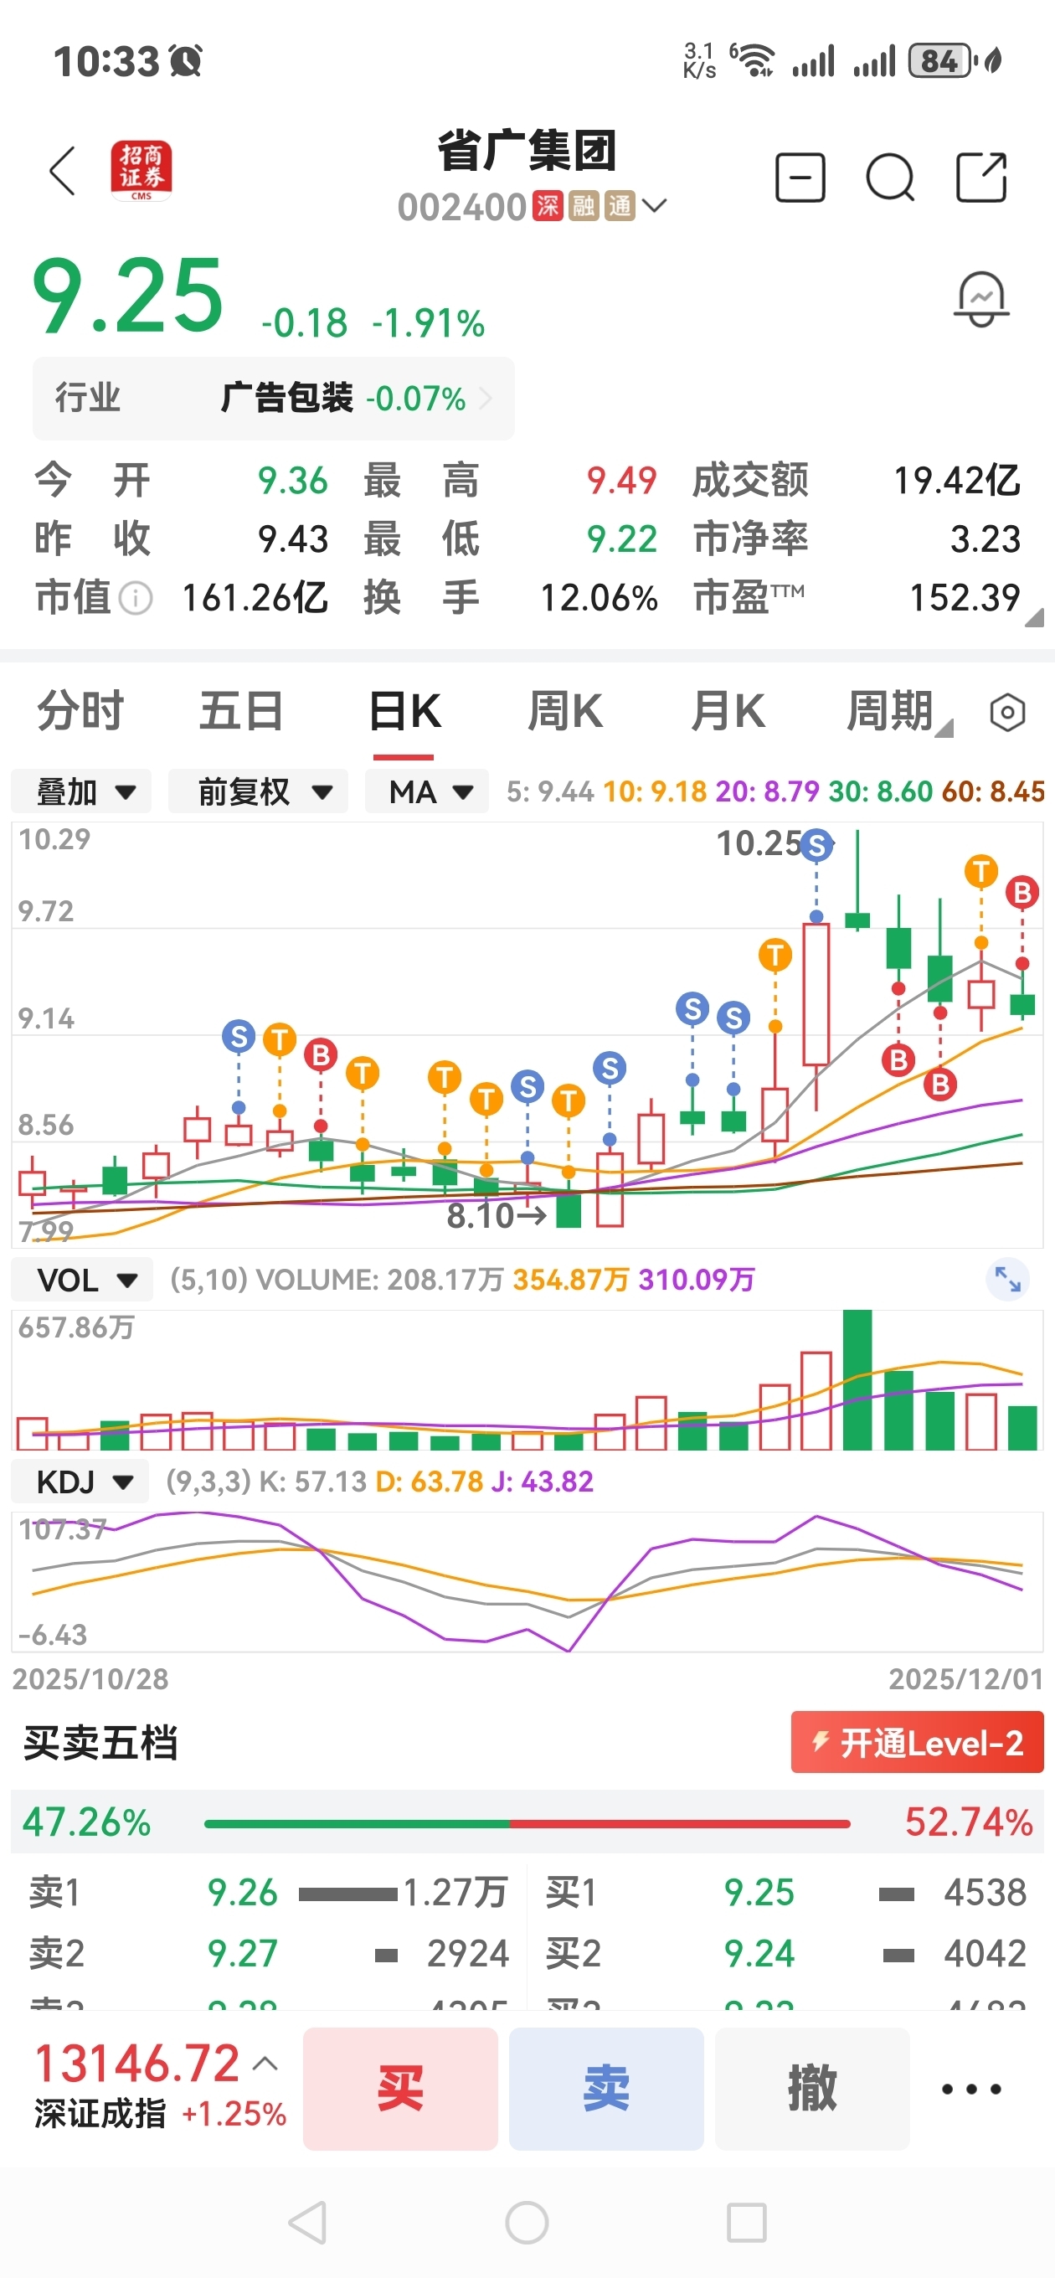The height and width of the screenshot is (2278, 1055).
Task: Tap the share export icon
Action: point(981,178)
